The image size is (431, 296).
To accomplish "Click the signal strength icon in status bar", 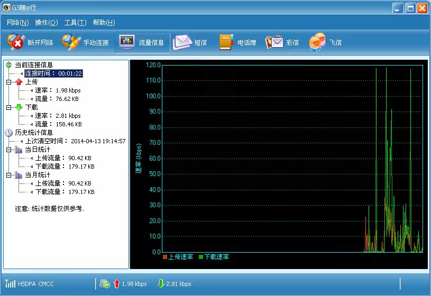I will (10, 284).
